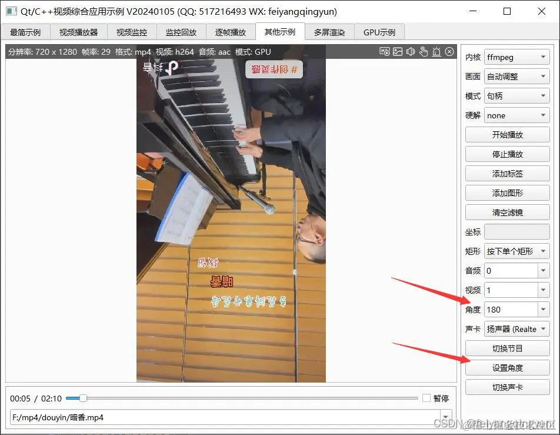
Task: Close the video via the circular X icon
Action: [449, 52]
